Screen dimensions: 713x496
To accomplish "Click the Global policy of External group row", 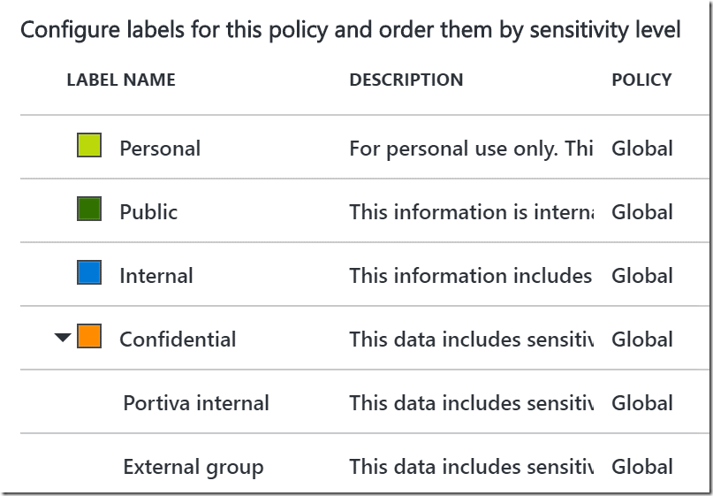I will click(642, 467).
